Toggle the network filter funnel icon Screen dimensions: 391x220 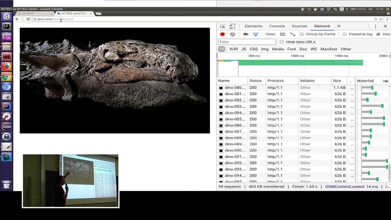(x=256, y=34)
